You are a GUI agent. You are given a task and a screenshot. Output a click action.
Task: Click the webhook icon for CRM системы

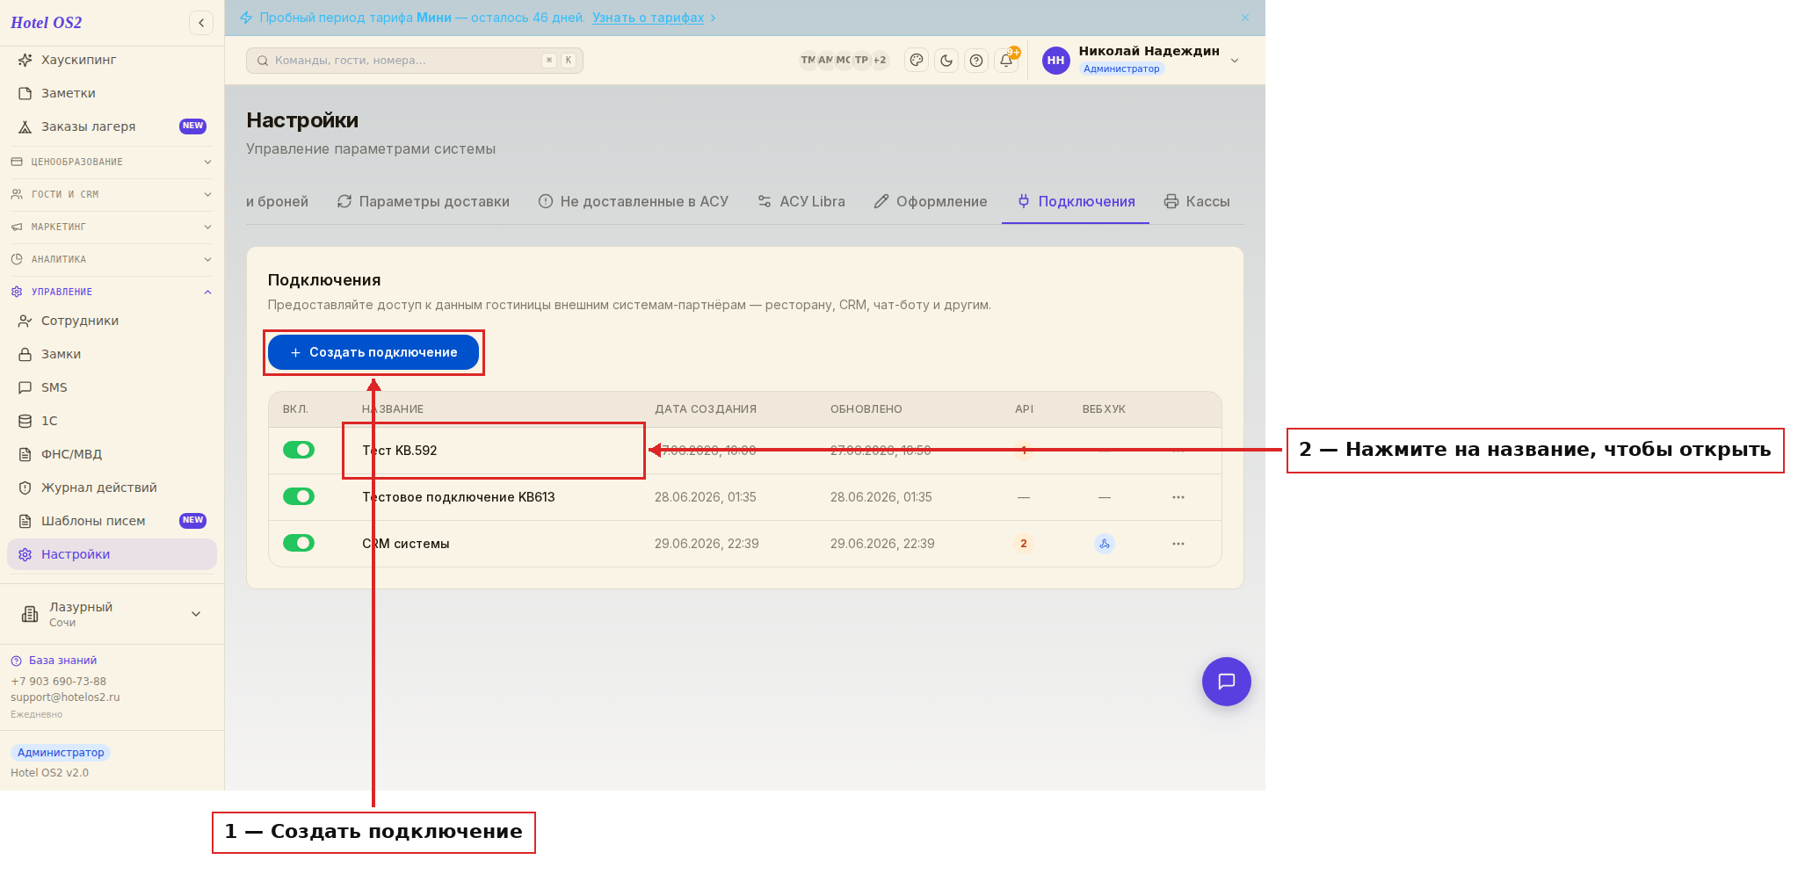(x=1105, y=544)
